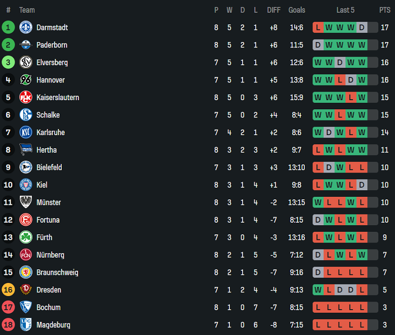This screenshot has width=395, height=335.
Task: Click the Hannover 96 crest
Action: click(26, 80)
